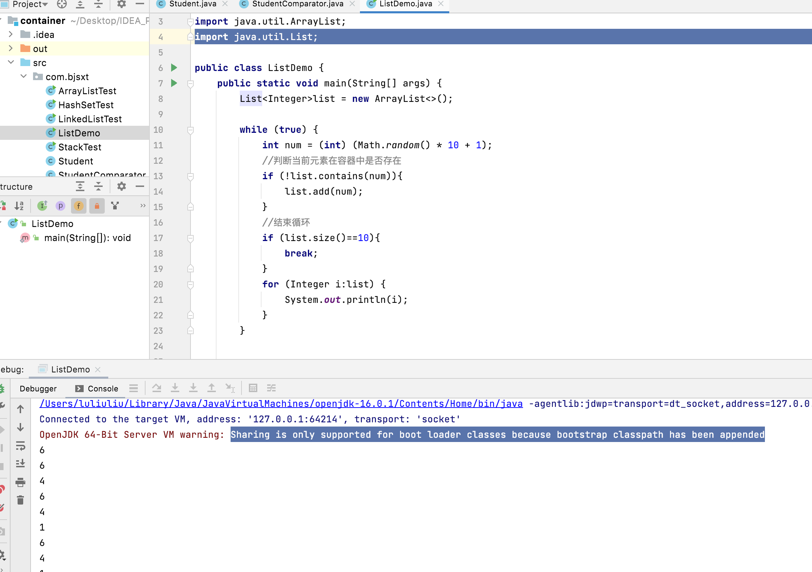Switch to Student.java tab

(x=193, y=4)
